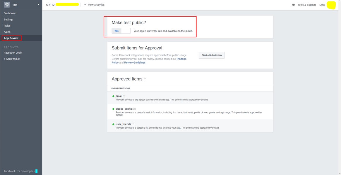Click the test app logo icon
This screenshot has height=175, width=341.
[x=6, y=4]
